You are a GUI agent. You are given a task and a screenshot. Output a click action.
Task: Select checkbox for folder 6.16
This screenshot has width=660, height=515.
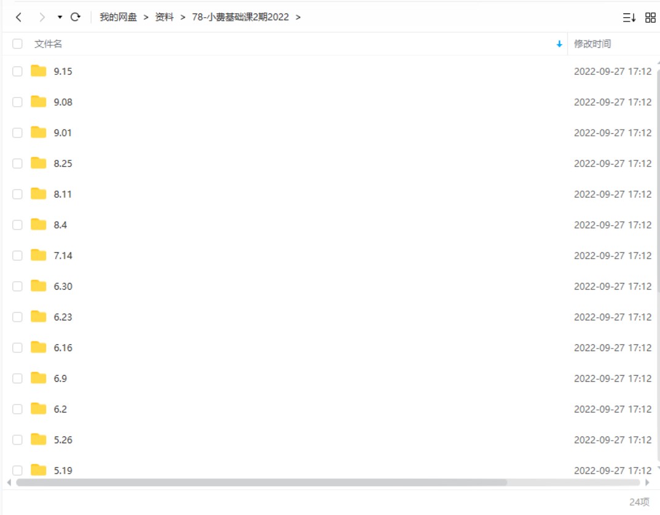pos(17,347)
